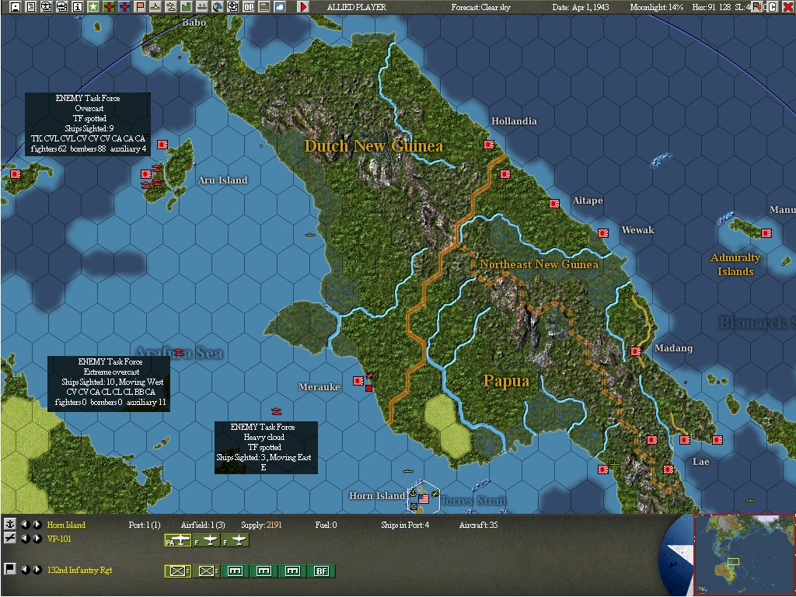Screen dimensions: 796x597
Task: Click the aircraft icon beside VP-101
Action: [x=9, y=538]
